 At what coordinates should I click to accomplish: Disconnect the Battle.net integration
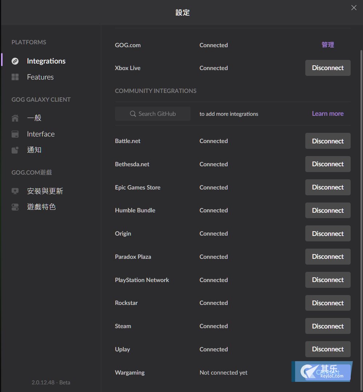tap(328, 141)
